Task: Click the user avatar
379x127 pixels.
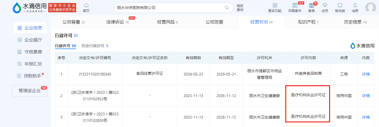Action: 370,8
